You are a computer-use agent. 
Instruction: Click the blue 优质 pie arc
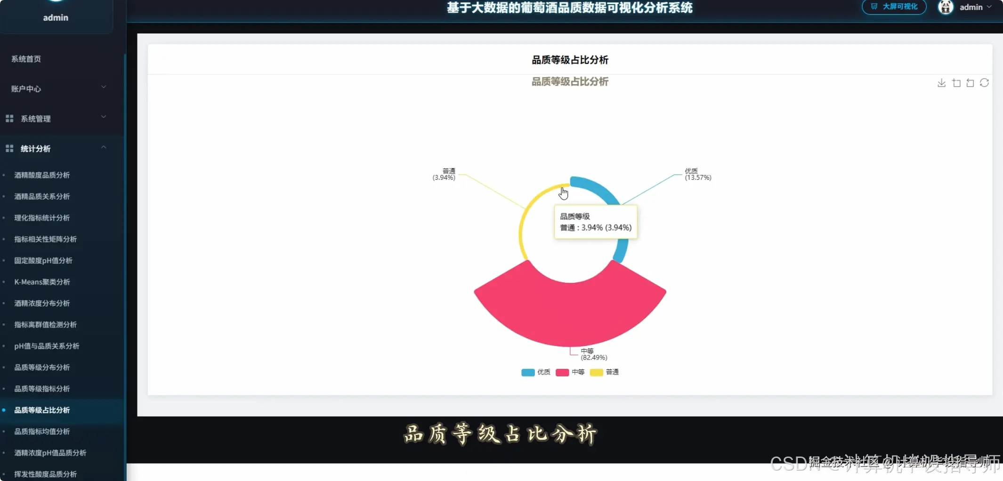pyautogui.click(x=600, y=188)
